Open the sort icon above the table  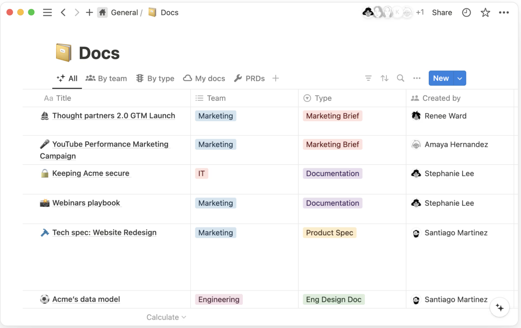pos(384,78)
